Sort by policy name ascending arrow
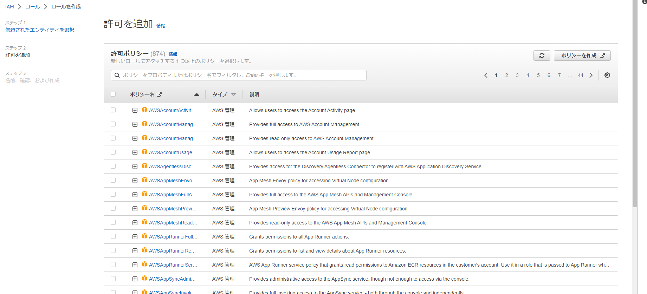This screenshot has height=294, width=647. click(x=197, y=94)
